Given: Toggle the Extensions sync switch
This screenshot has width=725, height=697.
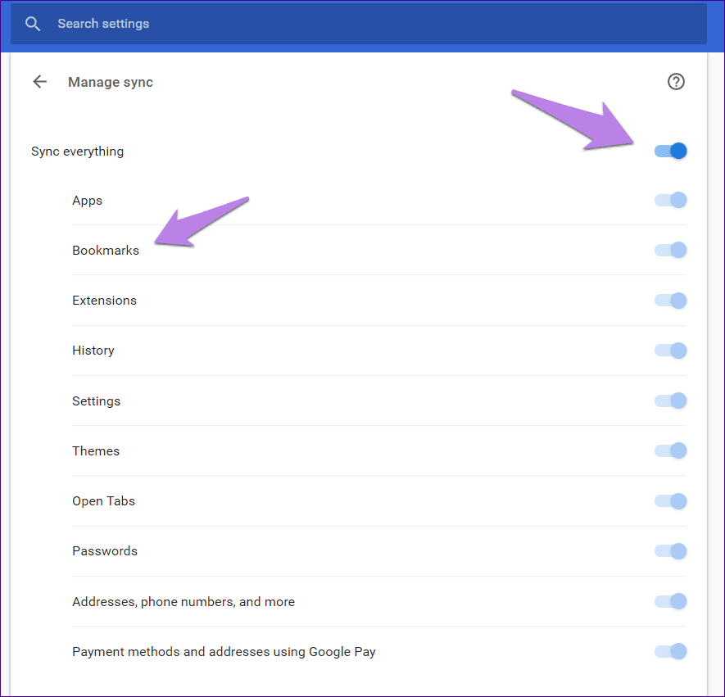Looking at the screenshot, I should click(670, 301).
